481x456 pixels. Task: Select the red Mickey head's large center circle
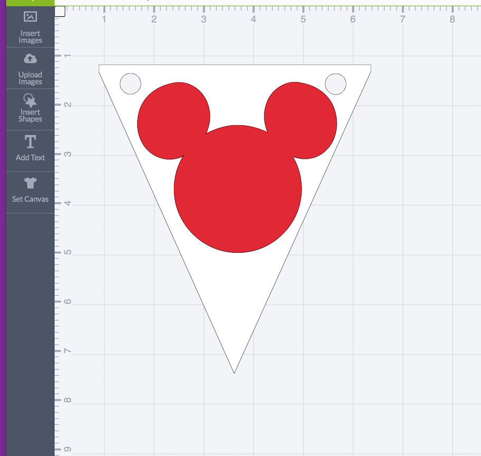[x=238, y=190]
